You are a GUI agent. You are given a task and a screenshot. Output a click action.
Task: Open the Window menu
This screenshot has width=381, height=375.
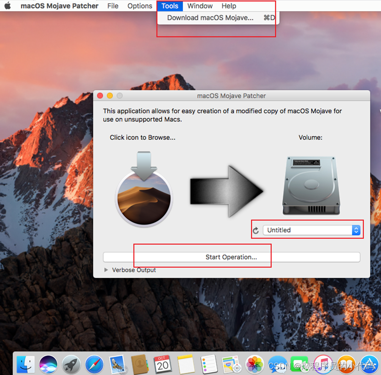point(200,6)
